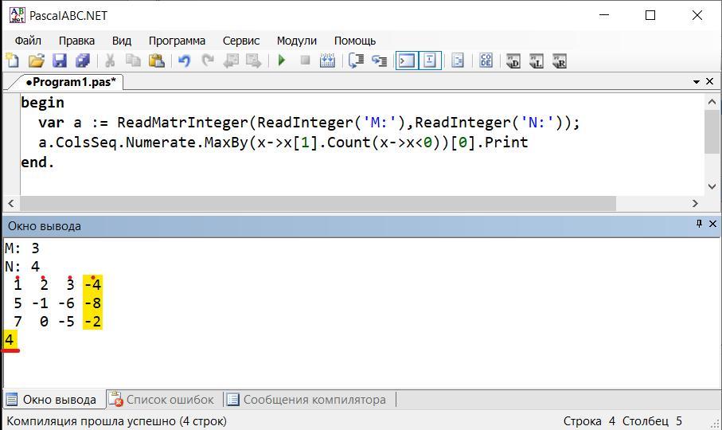Select the Program1.pas editor tab
Image resolution: width=722 pixels, height=430 pixels.
click(70, 81)
